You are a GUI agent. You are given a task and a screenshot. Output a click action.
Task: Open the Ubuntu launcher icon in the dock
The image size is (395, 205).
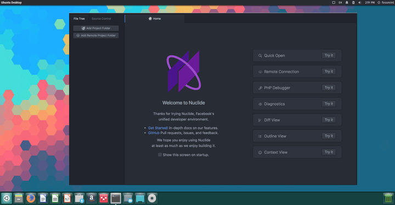7,198
